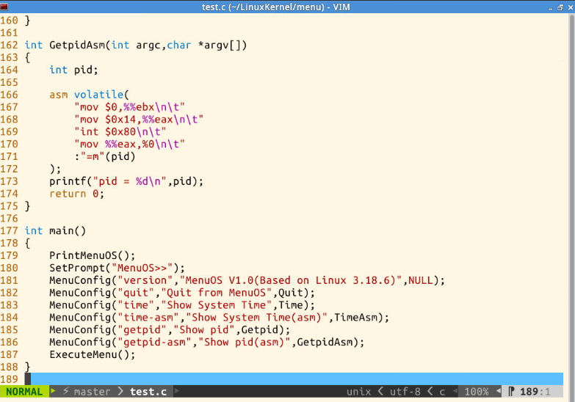Click 'main()' on line 177
Viewport: 575px width, 402px height.
tap(68, 231)
